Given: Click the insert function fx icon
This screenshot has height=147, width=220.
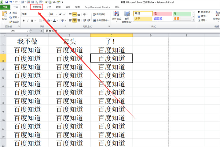Looking at the screenshot, I should coord(41,31).
